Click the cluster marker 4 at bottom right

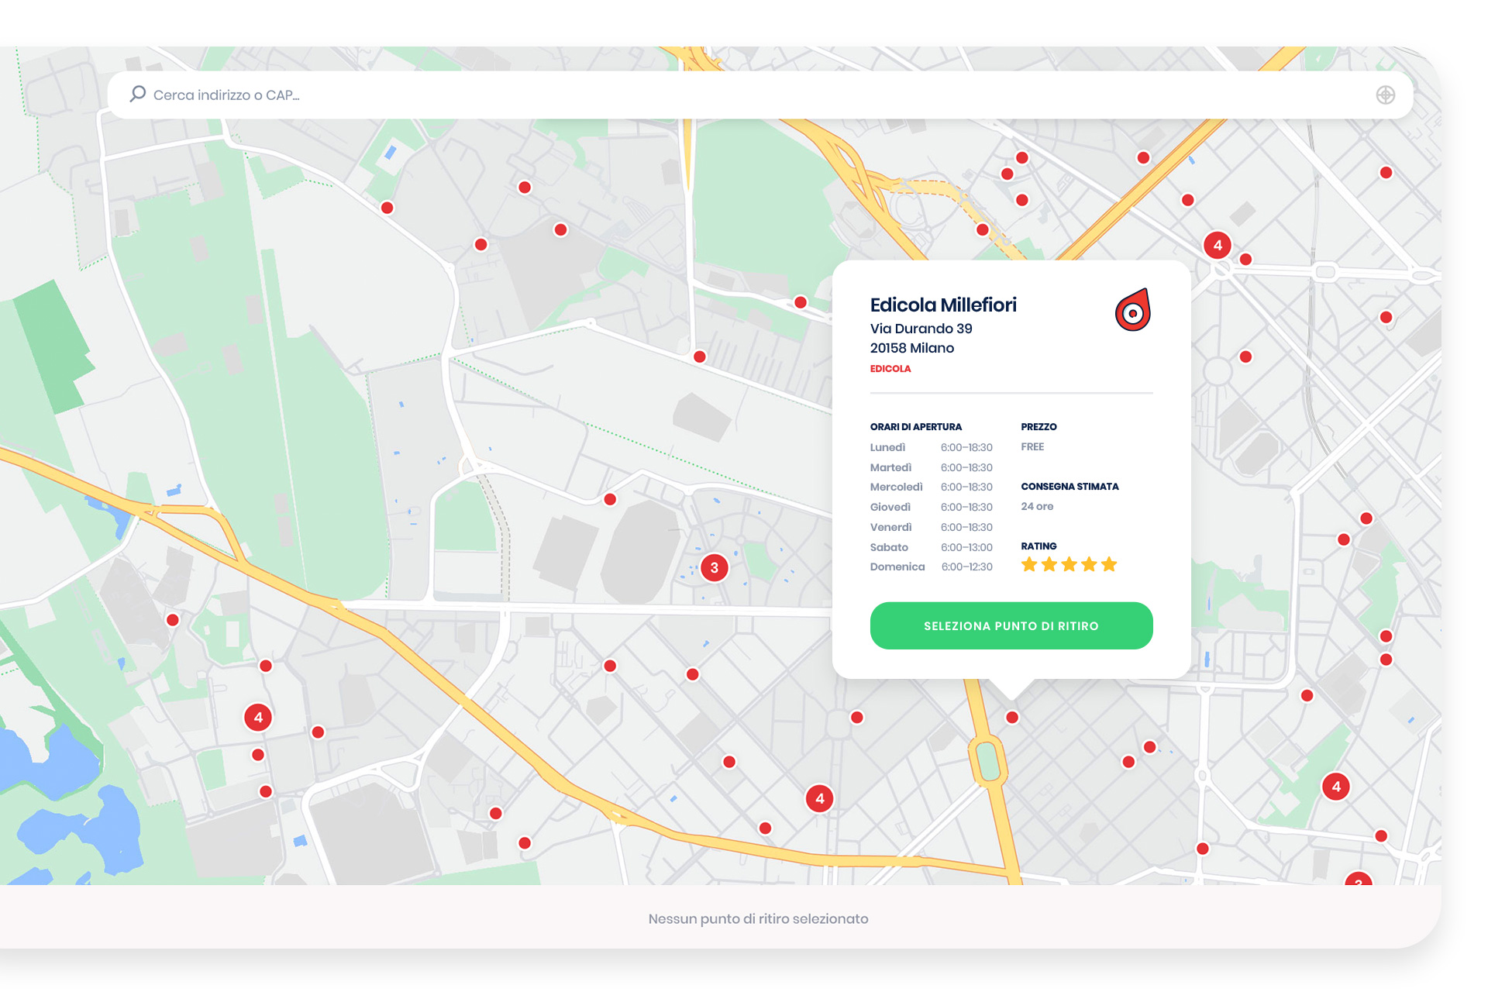1336,785
